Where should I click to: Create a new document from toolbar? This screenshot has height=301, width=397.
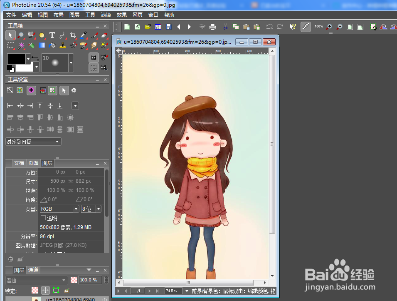point(127,27)
